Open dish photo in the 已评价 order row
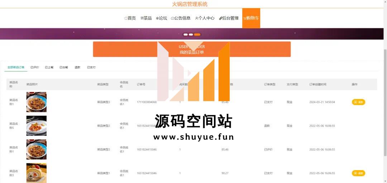 [36, 149]
